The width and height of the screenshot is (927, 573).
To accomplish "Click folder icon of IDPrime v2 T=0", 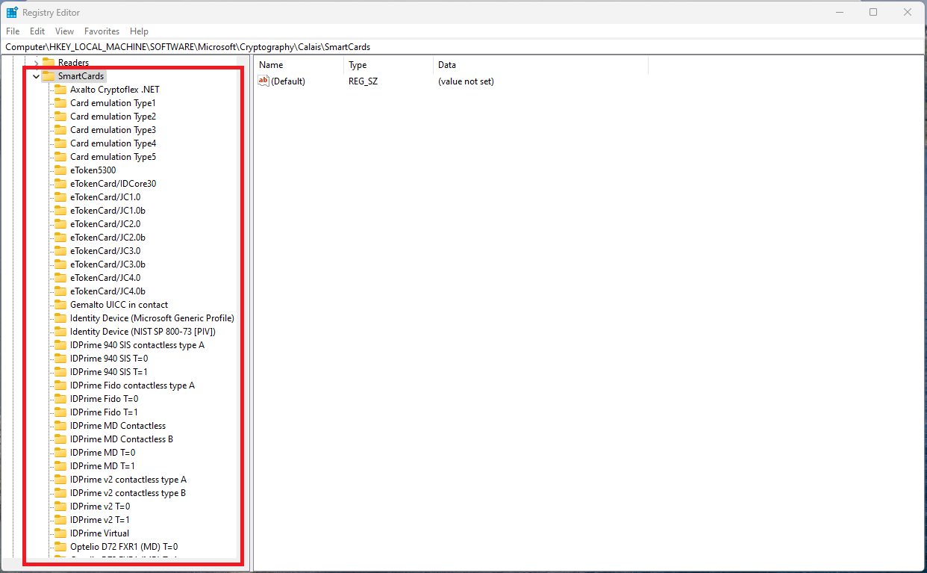I will [x=60, y=507].
